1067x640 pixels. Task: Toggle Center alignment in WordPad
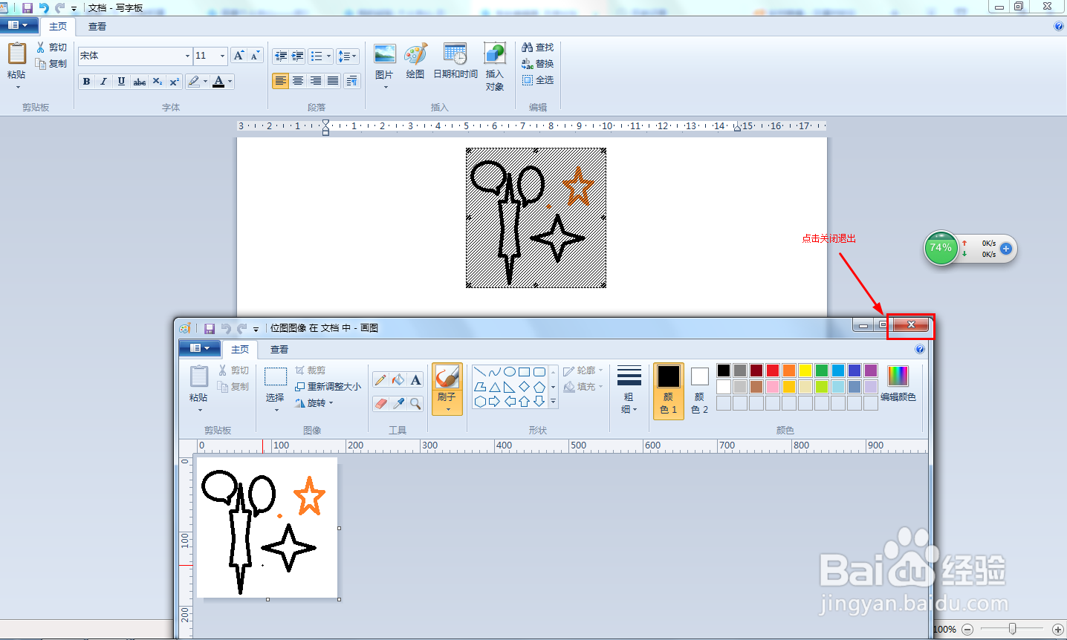298,81
